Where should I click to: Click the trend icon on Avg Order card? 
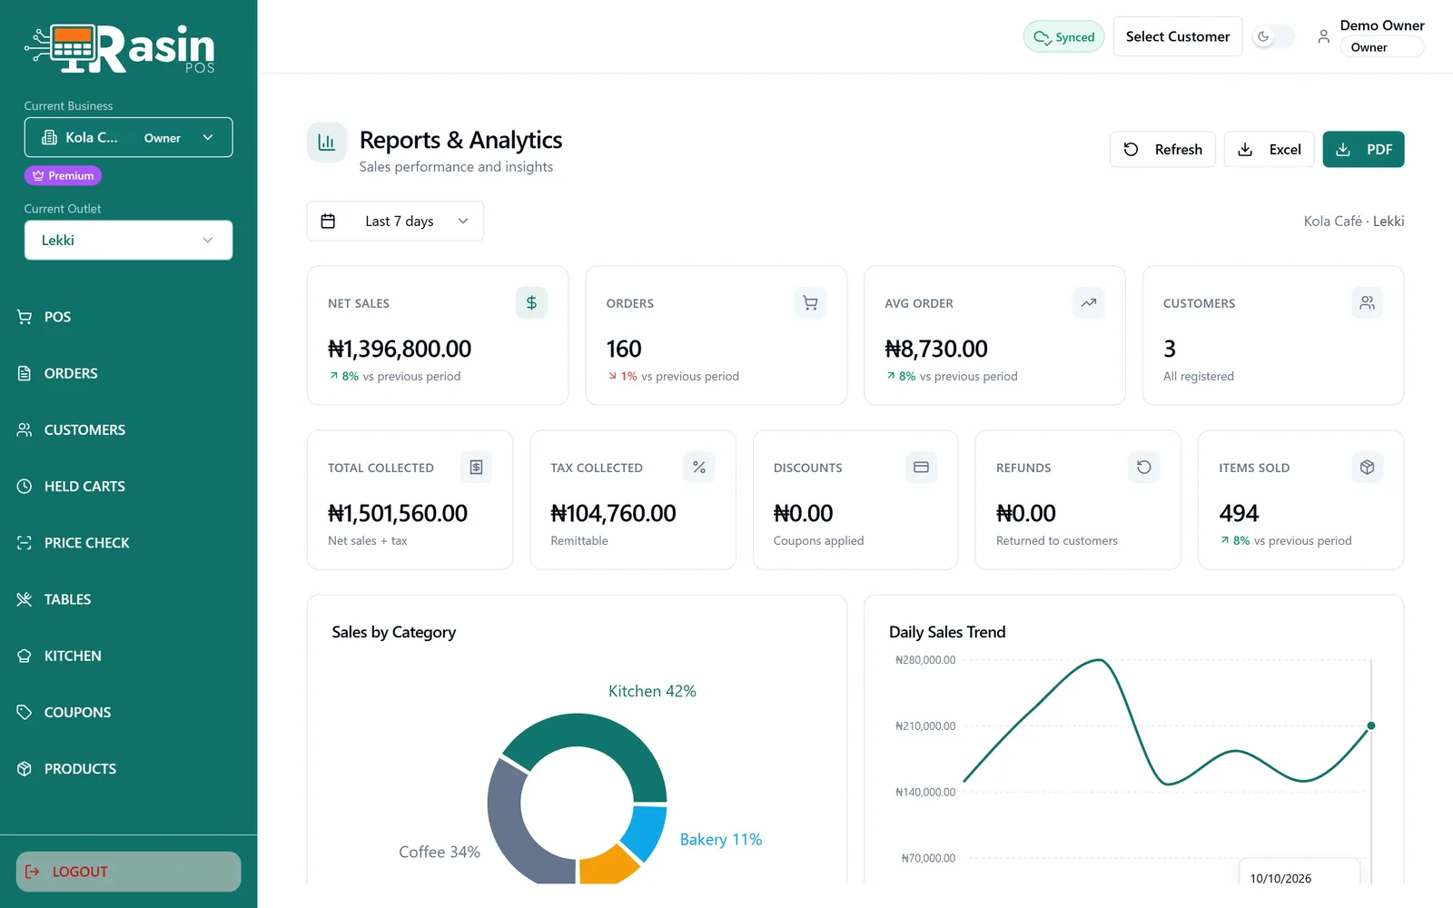coord(1088,303)
